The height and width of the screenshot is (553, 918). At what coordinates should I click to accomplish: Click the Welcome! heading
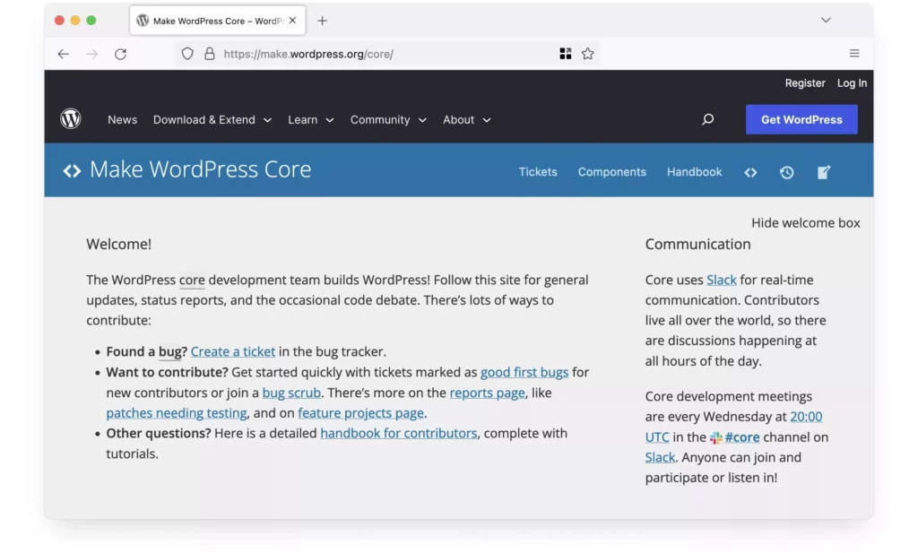click(x=119, y=244)
